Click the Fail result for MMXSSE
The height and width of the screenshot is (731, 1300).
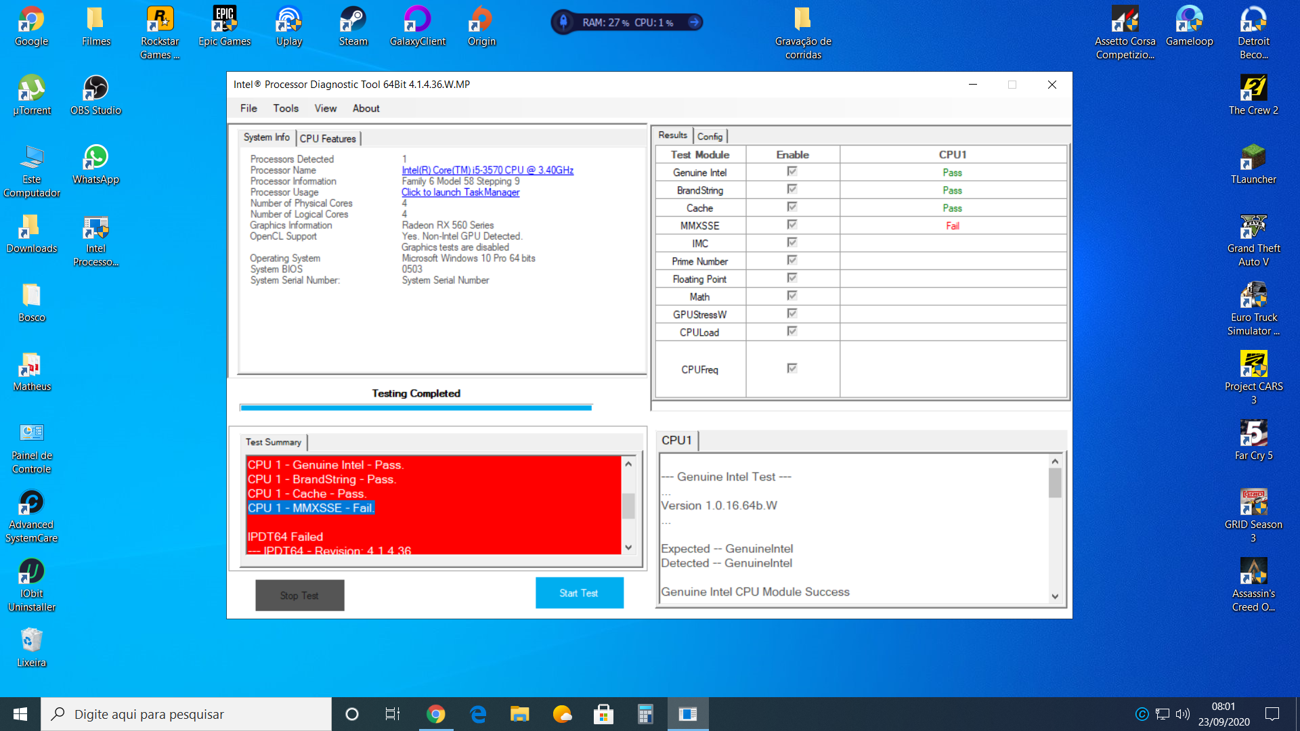click(x=953, y=226)
